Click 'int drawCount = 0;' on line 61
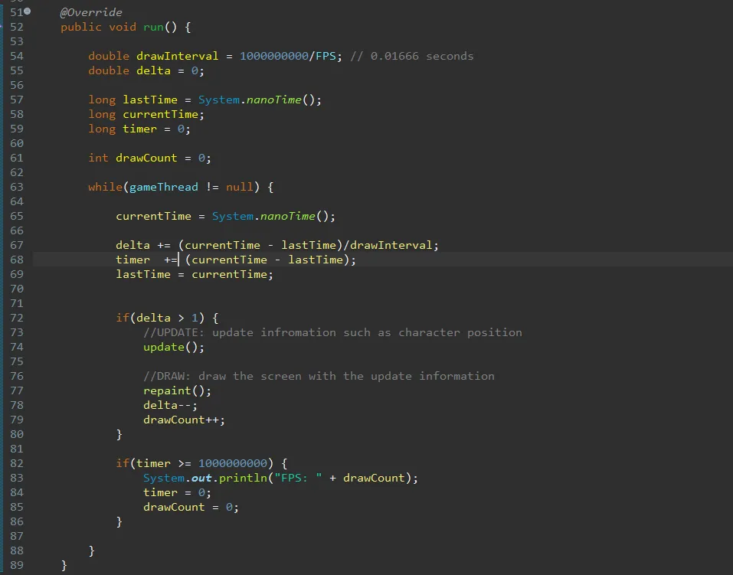 [x=149, y=158]
